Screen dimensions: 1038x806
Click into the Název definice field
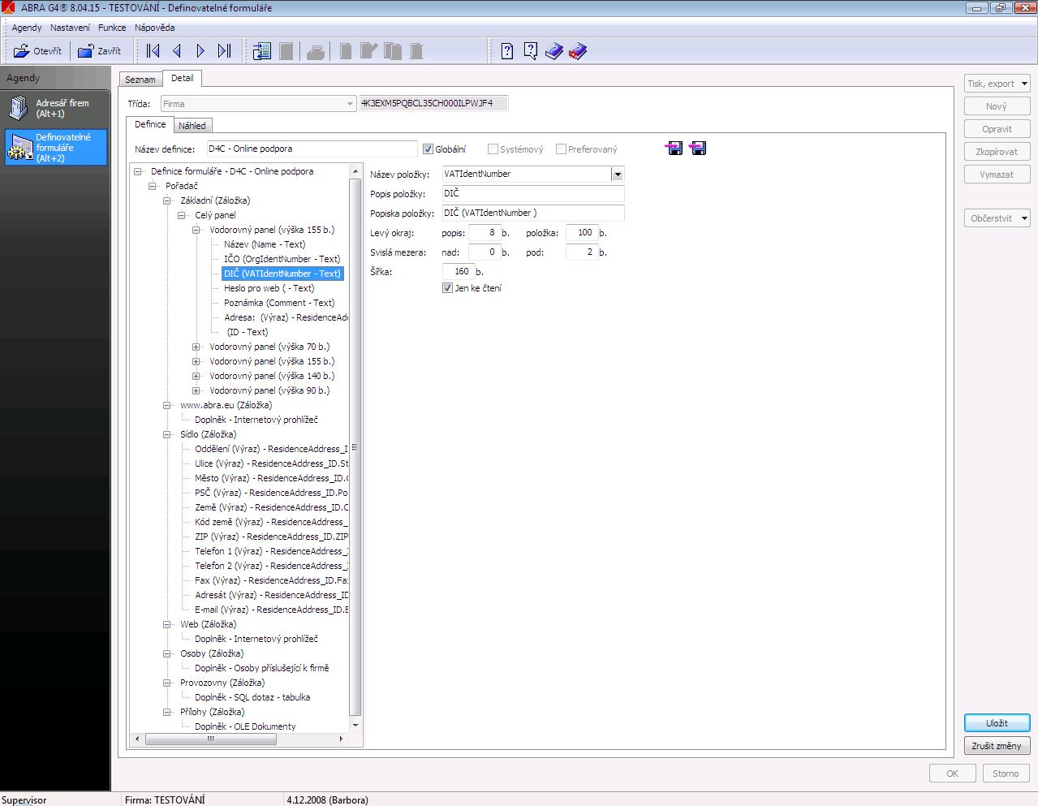point(311,149)
